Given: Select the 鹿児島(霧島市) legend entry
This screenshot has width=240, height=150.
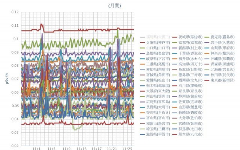Looking at the screenshot, I should [x=219, y=37].
